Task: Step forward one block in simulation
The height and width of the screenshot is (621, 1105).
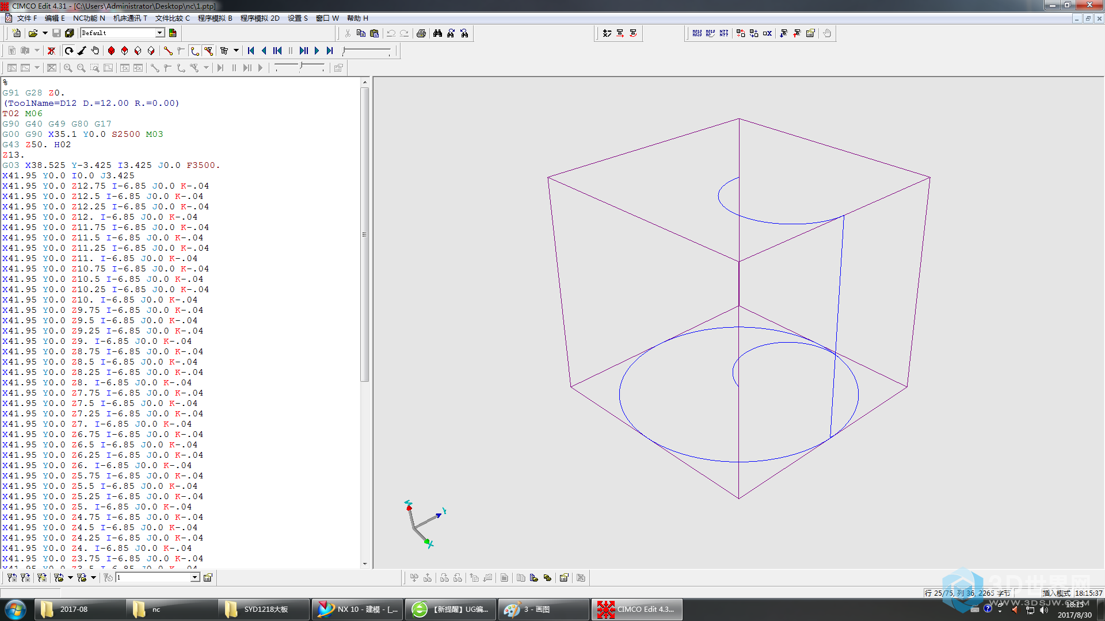Action: point(304,51)
